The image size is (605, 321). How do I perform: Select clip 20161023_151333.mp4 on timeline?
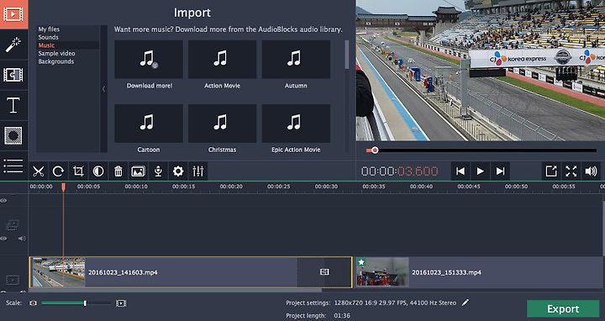pos(478,272)
